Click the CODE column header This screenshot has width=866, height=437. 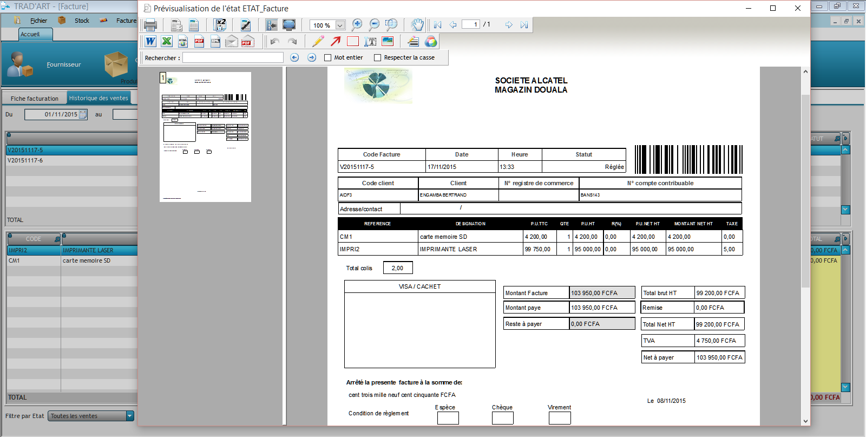click(34, 239)
